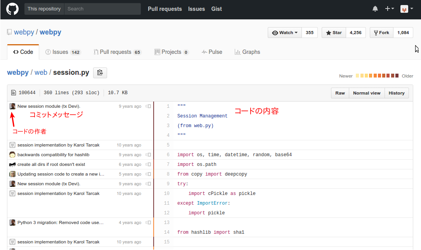
Task: Go to Issues in top navigation
Action: pos(197,9)
